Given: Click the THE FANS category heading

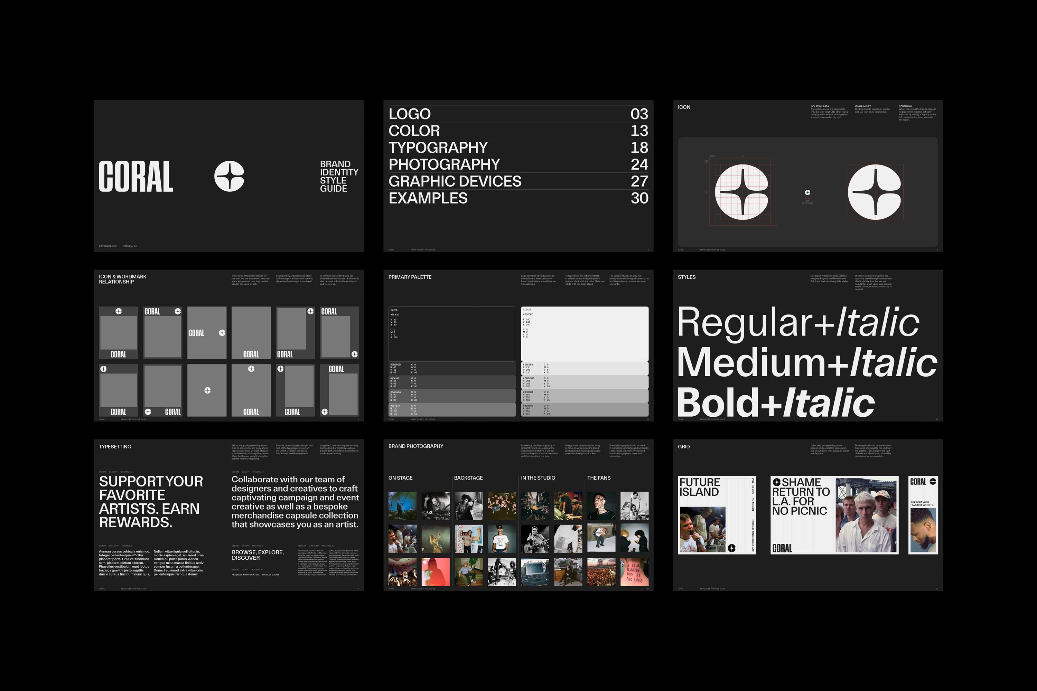Looking at the screenshot, I should pyautogui.click(x=598, y=478).
